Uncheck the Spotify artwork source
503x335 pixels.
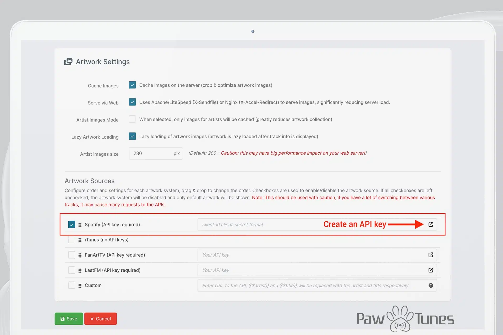coord(72,225)
